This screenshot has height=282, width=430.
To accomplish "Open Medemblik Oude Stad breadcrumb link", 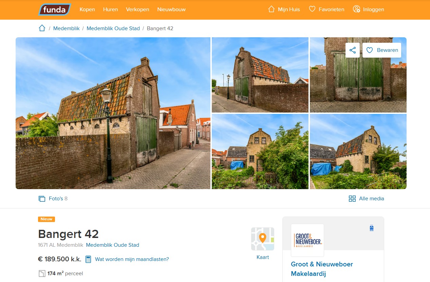I will (x=113, y=28).
